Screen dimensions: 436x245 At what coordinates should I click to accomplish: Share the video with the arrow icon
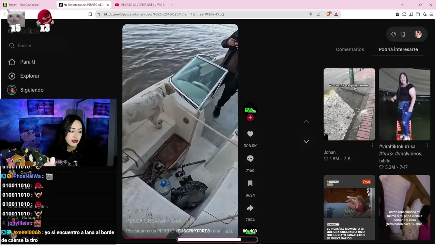tap(250, 208)
